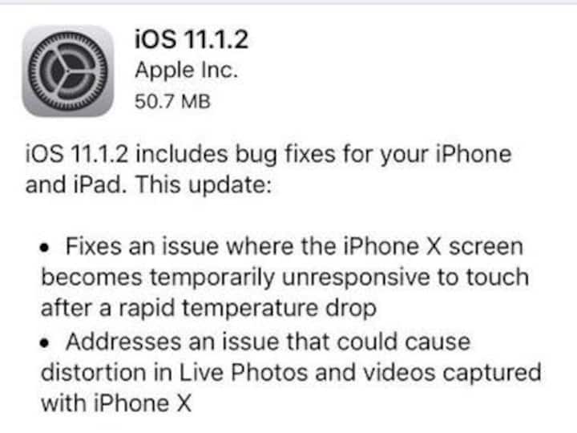Viewport: 577px width, 433px height.
Task: Select the second bullet point marker
Action: click(44, 343)
